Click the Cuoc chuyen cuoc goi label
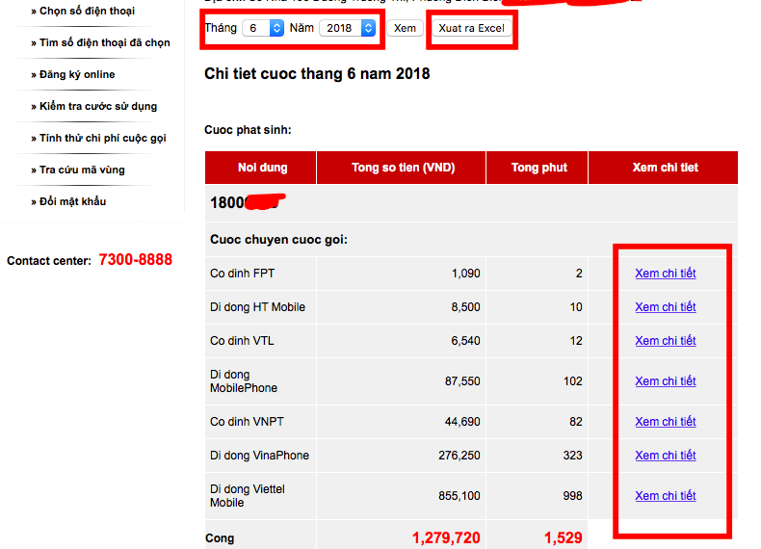This screenshot has width=761, height=549. coord(278,240)
